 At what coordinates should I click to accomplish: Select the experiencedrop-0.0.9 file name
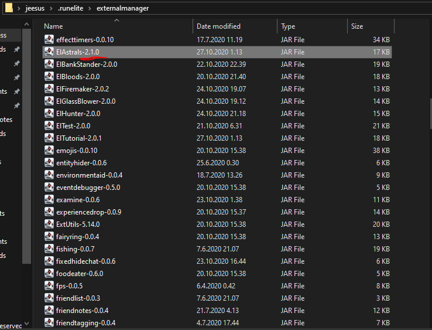tap(89, 212)
